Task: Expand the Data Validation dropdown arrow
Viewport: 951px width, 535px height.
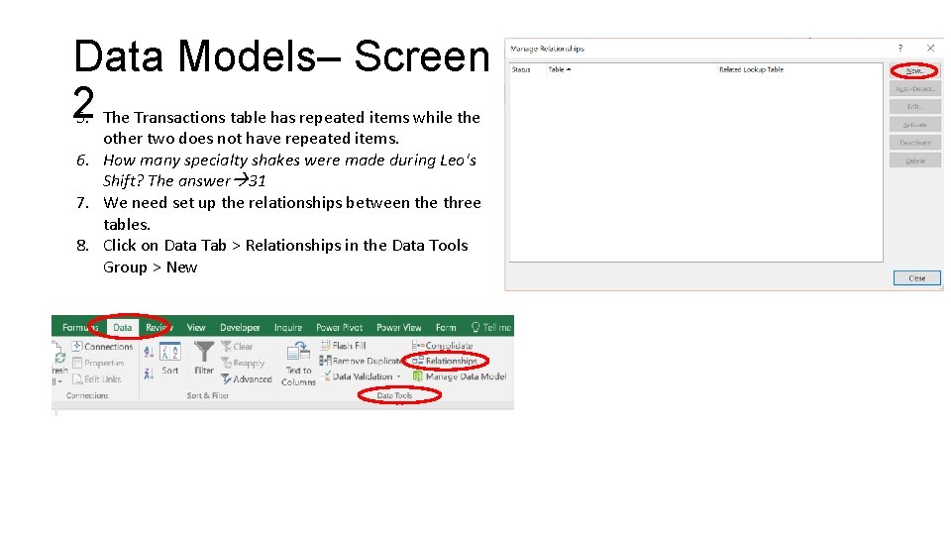Action: click(398, 376)
